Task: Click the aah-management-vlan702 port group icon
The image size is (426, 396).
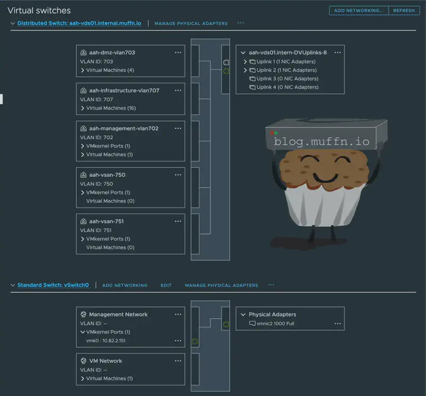Action: pyautogui.click(x=84, y=128)
